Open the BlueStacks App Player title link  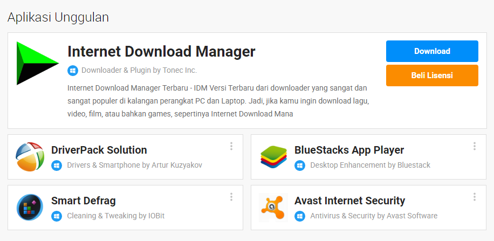349,150
